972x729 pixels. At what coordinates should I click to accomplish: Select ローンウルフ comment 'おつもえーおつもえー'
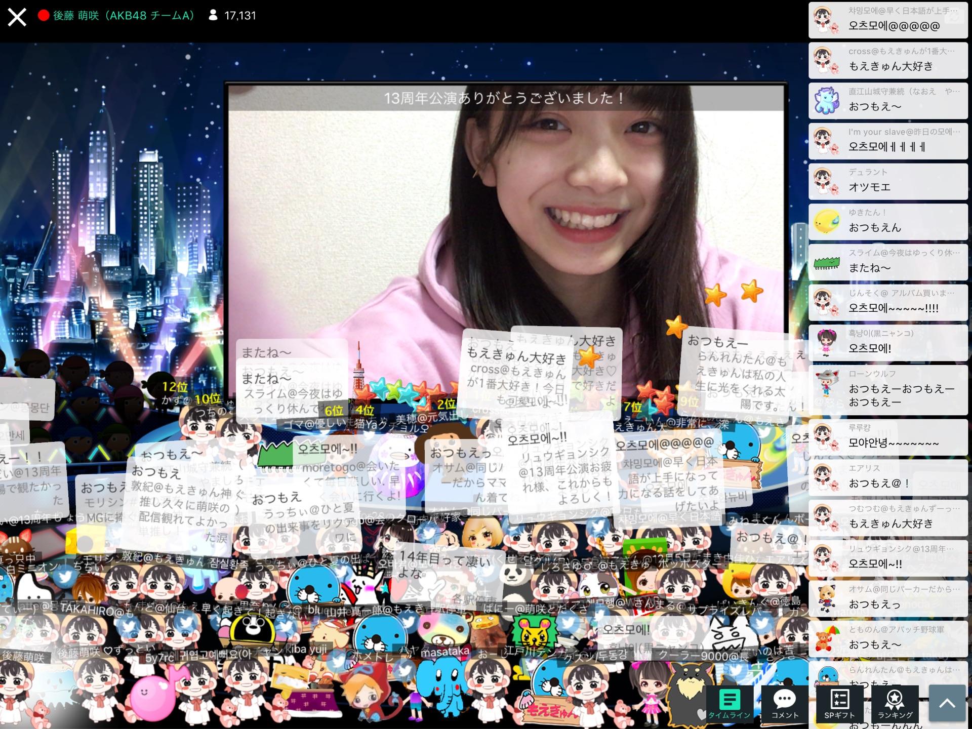pyautogui.click(x=888, y=390)
